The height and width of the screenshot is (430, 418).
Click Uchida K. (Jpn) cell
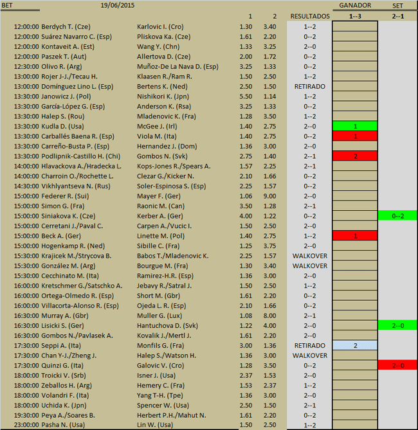(64, 406)
